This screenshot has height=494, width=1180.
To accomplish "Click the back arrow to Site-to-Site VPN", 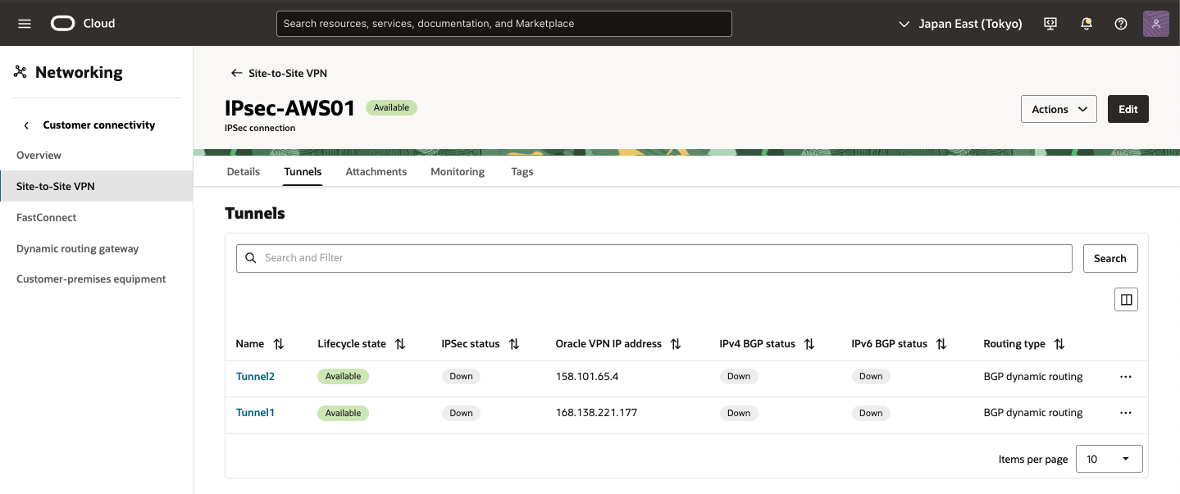I will pyautogui.click(x=236, y=73).
